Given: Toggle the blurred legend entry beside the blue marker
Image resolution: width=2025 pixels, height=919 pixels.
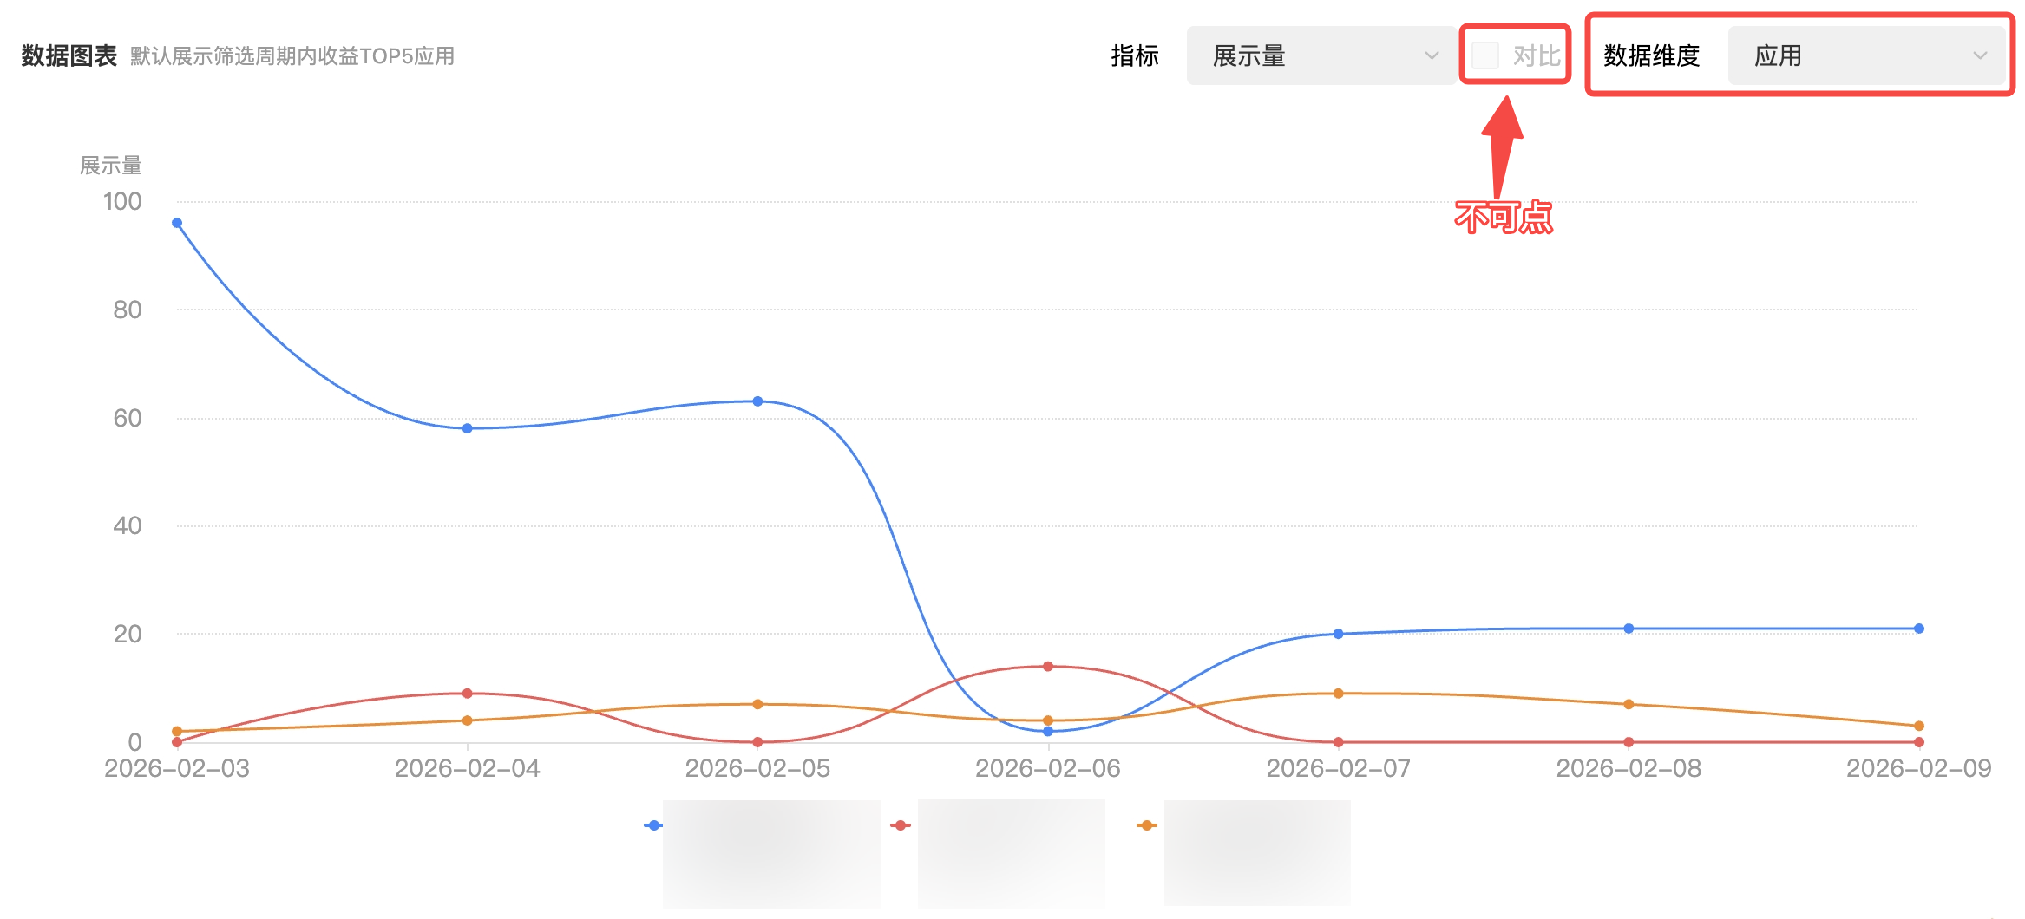Looking at the screenshot, I should coord(771,852).
